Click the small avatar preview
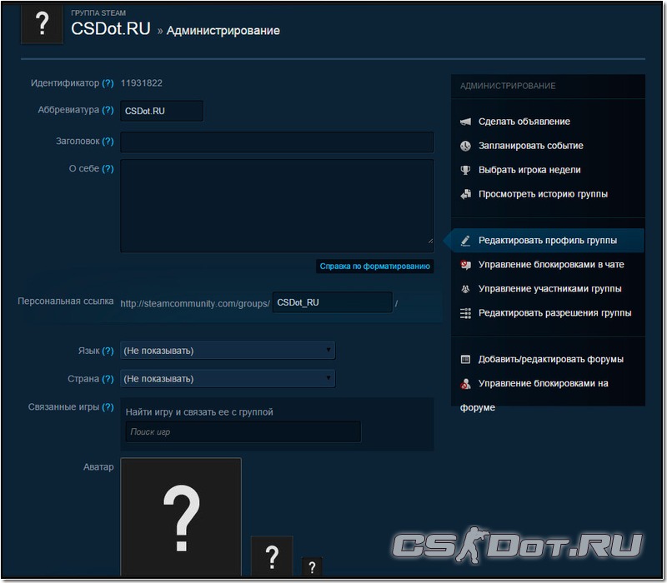 pos(312,566)
